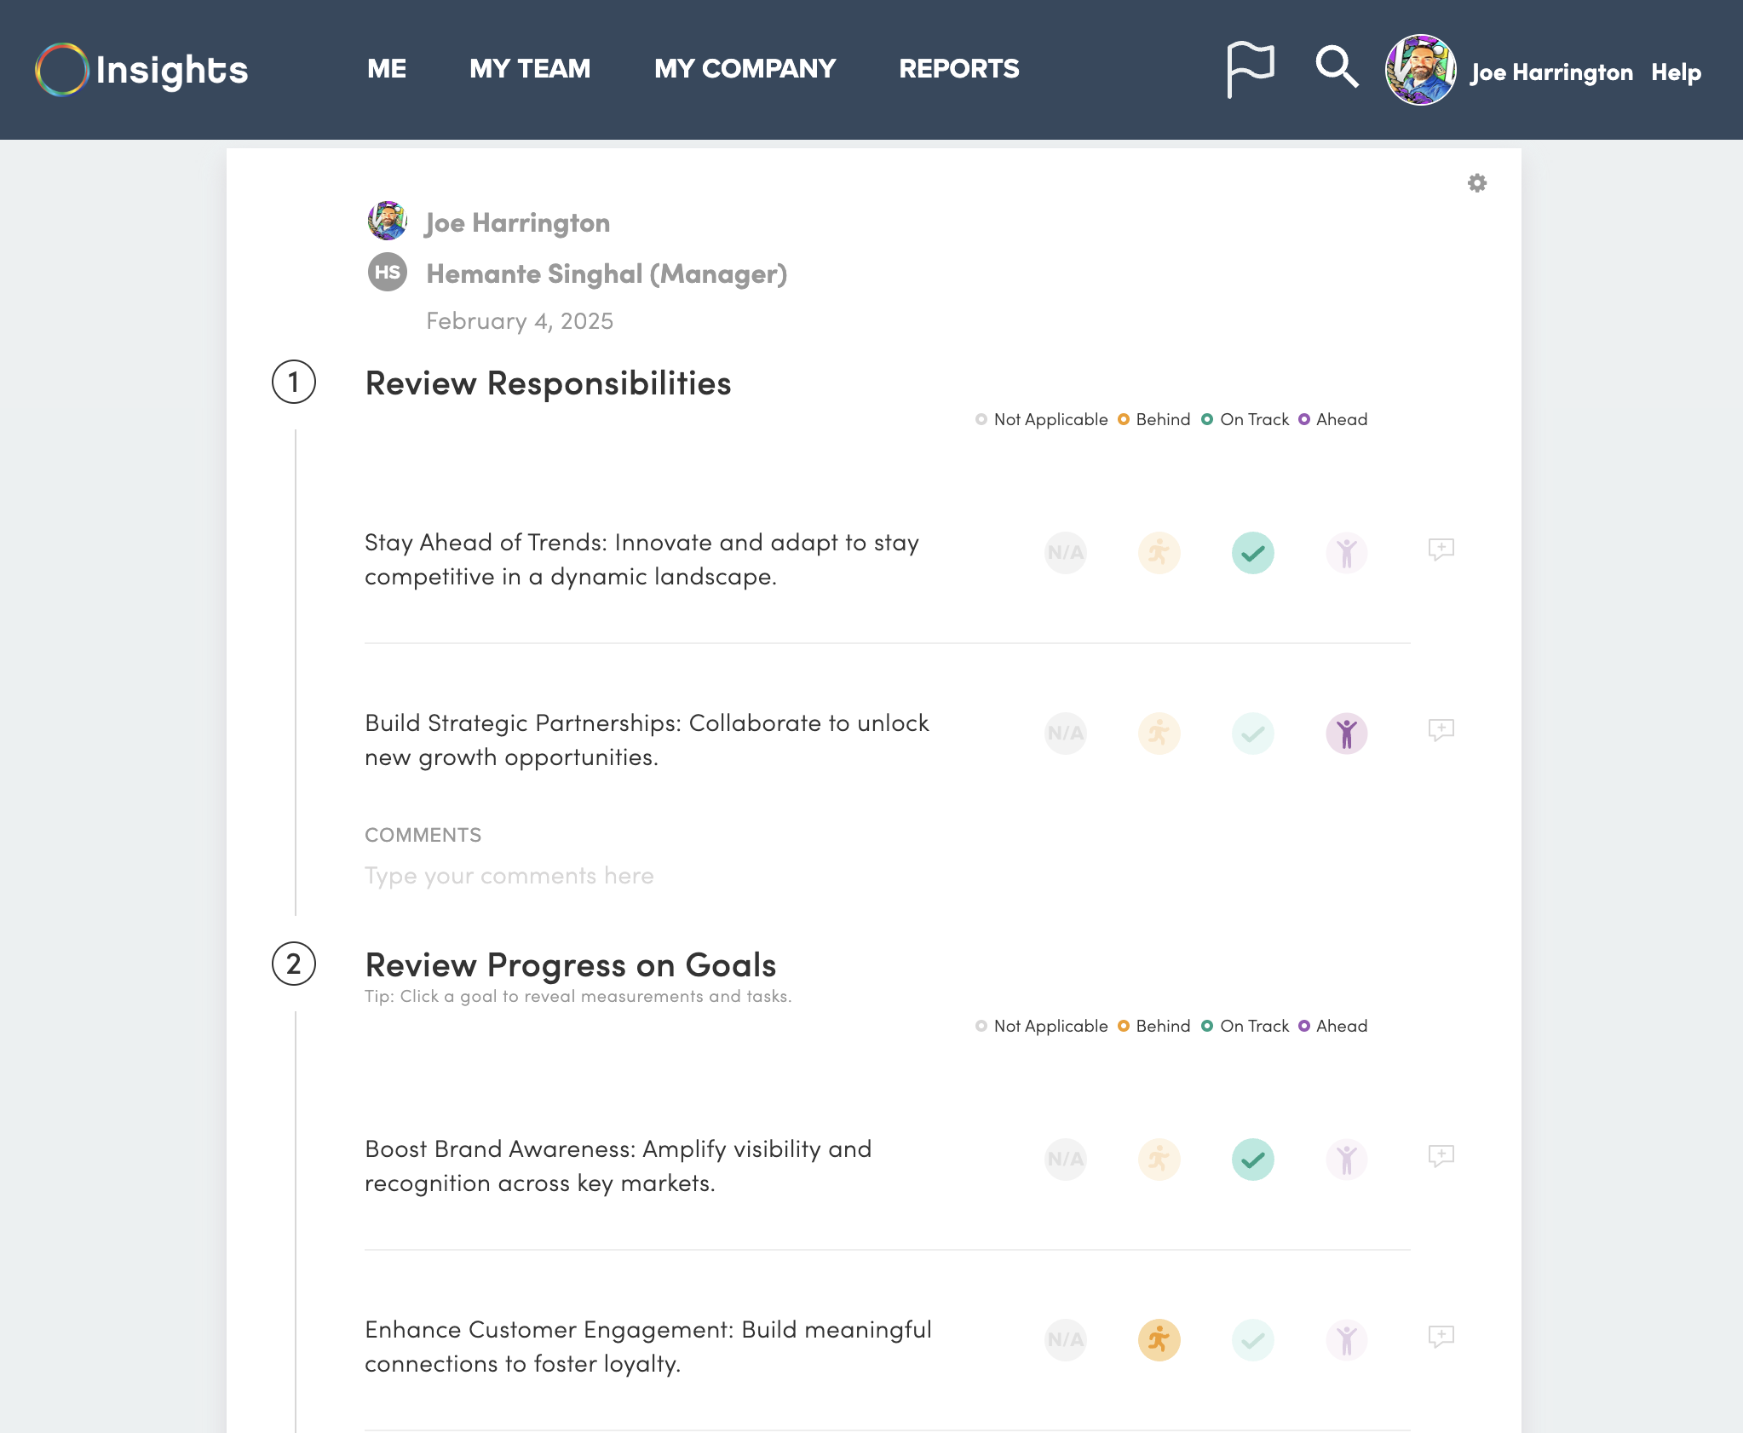Click the comments input field

(x=509, y=875)
